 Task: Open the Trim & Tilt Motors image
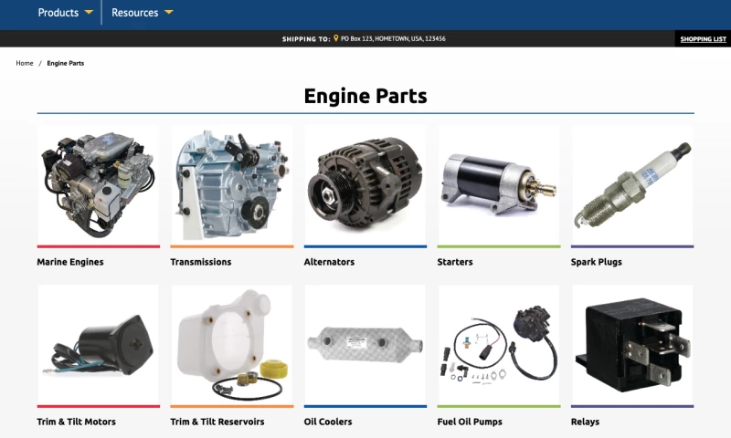click(x=98, y=345)
